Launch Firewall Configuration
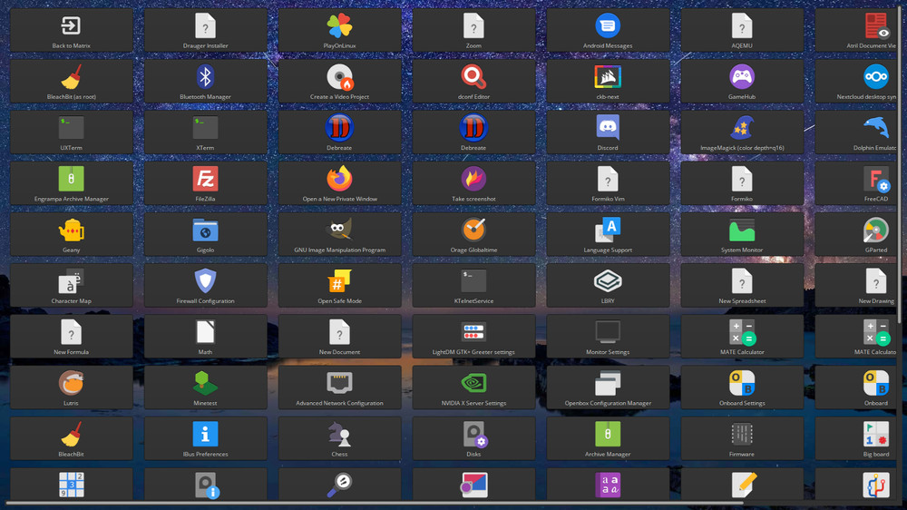 tap(205, 285)
